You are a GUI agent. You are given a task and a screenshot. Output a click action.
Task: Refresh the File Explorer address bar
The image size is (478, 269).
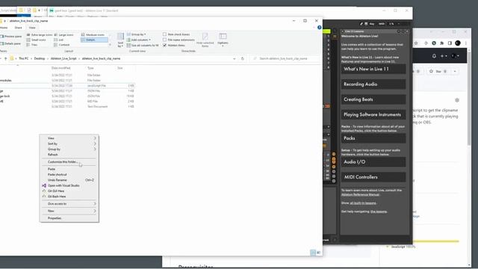pos(243,58)
